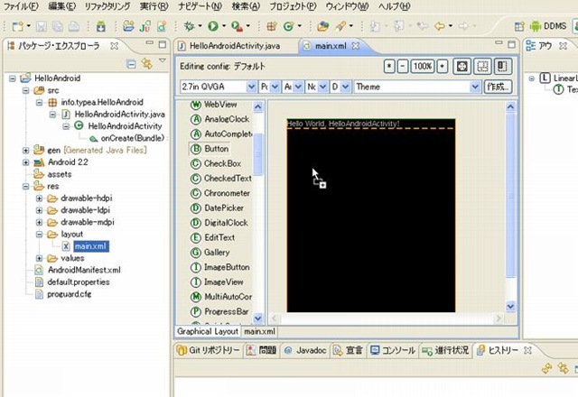
Task: Expand the drawable-hdpi folder
Action: click(x=39, y=198)
